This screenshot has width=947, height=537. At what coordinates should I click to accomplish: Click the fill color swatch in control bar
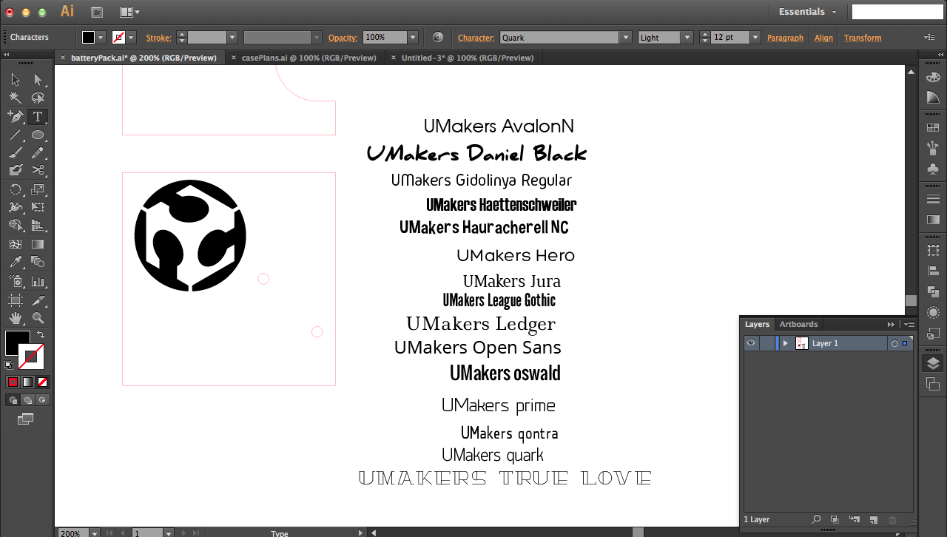coord(89,37)
